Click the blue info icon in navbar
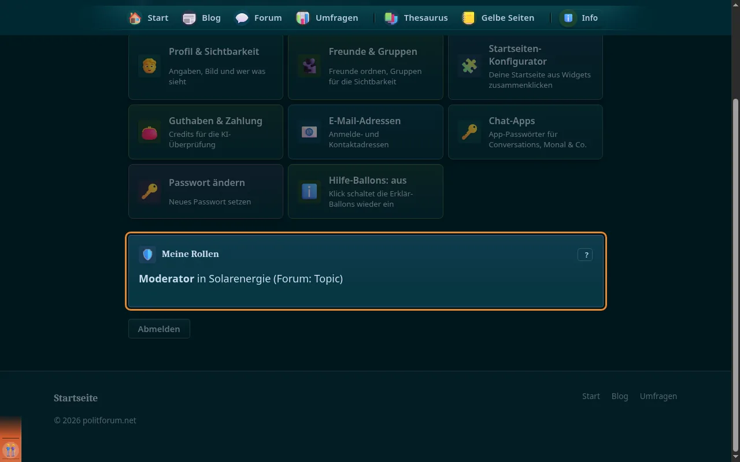 (x=569, y=18)
